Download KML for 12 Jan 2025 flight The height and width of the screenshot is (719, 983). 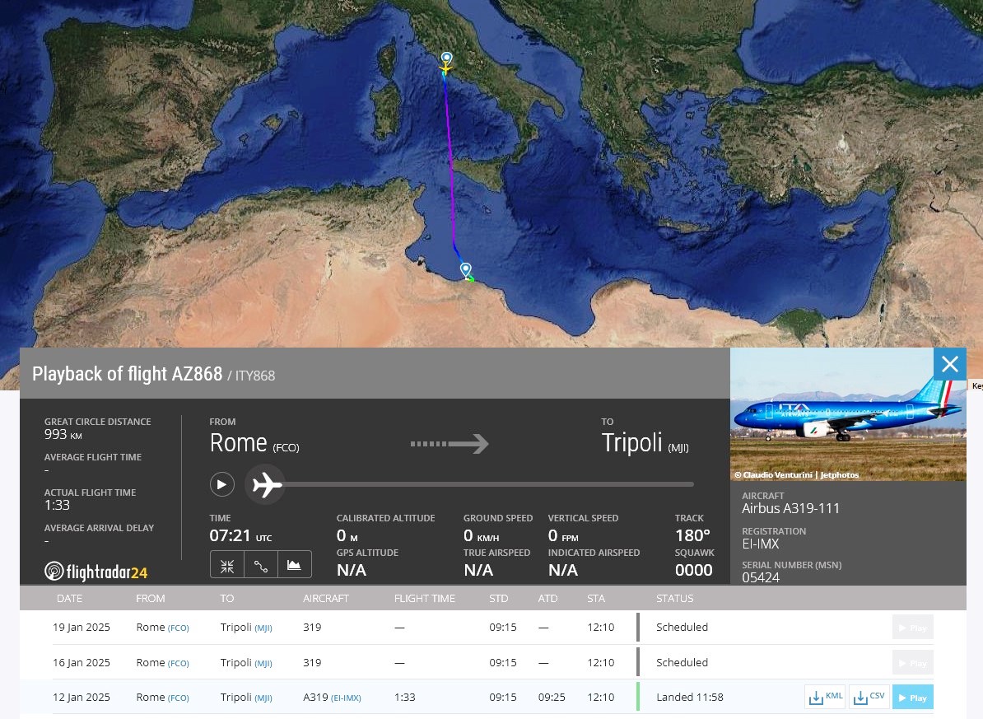click(x=825, y=697)
